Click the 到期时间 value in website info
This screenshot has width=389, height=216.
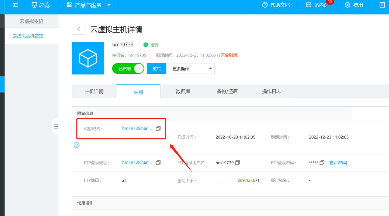329,137
